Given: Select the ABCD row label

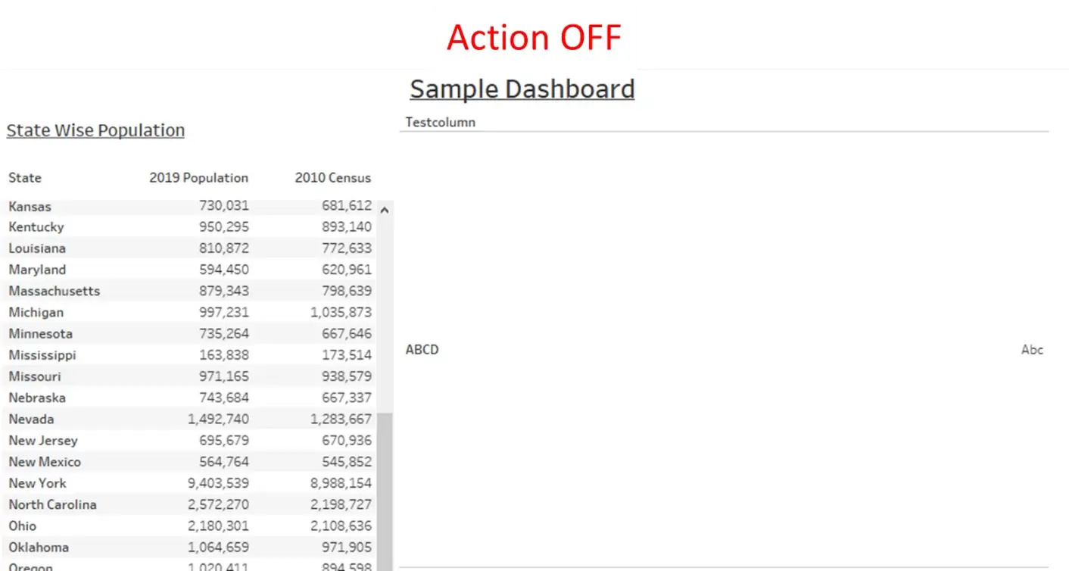Looking at the screenshot, I should pos(422,350).
